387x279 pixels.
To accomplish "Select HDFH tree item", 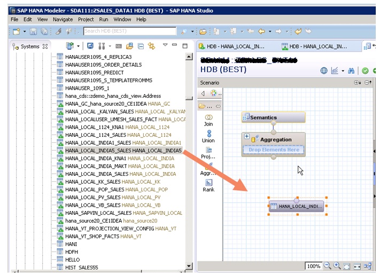I will (x=68, y=252).
